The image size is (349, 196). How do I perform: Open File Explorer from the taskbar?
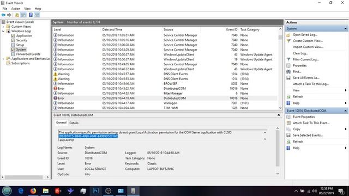click(46, 191)
